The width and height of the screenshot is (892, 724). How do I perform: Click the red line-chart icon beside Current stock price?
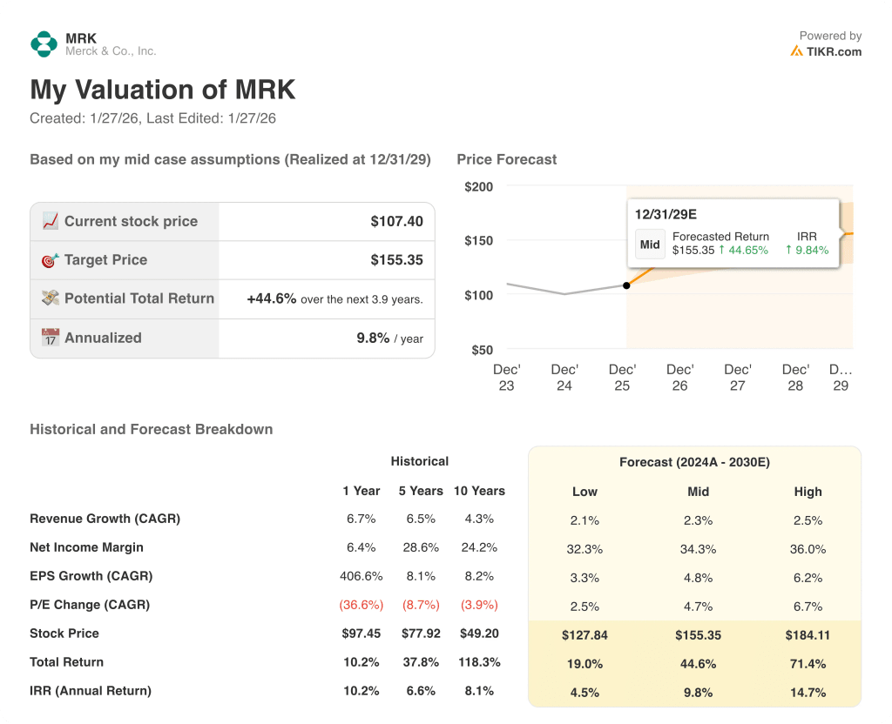pos(50,221)
